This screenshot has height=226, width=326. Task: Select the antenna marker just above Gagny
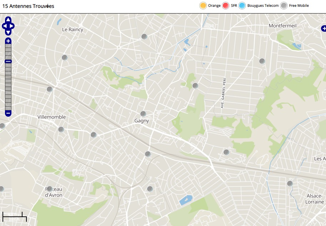click(143, 114)
